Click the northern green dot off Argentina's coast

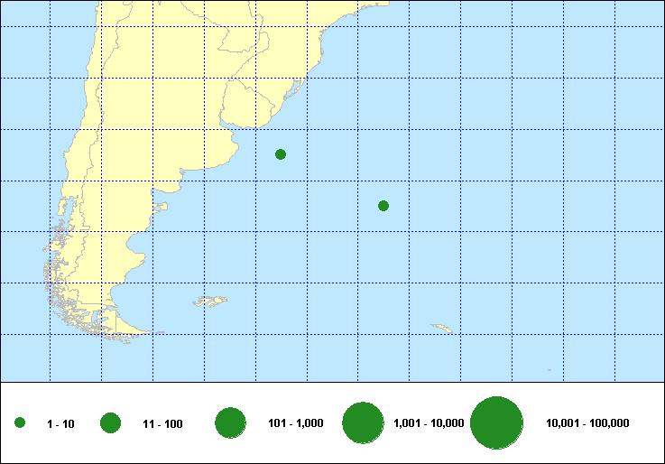point(281,154)
